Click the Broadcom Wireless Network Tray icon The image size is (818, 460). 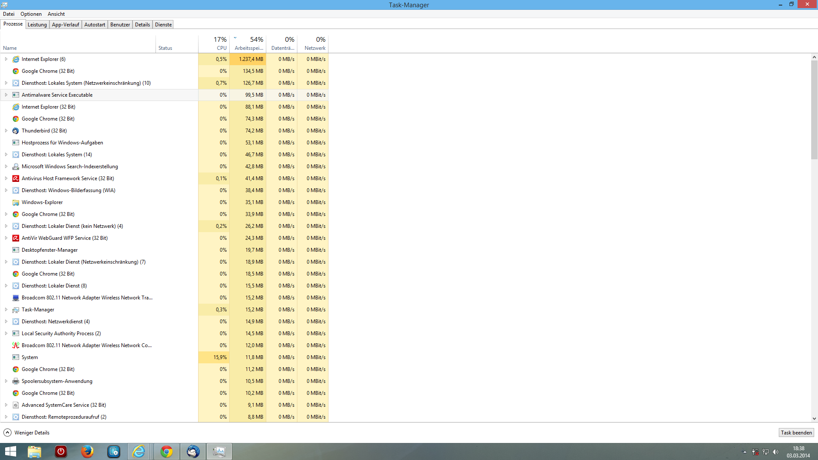point(16,298)
